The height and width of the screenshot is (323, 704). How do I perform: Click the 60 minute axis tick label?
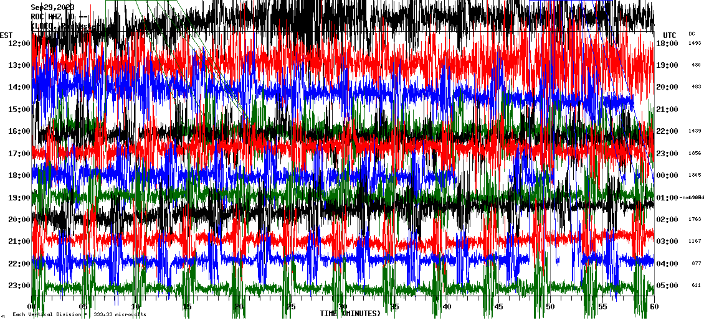click(x=654, y=307)
